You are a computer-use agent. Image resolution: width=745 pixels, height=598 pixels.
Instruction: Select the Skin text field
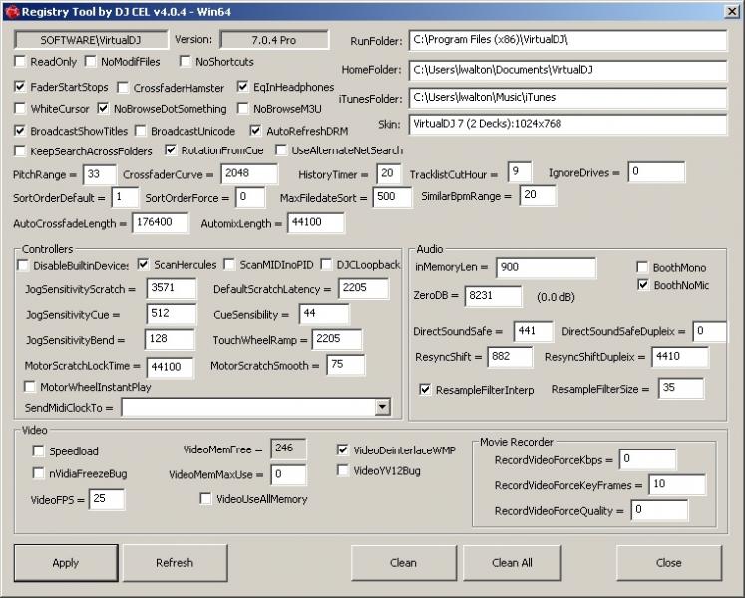tap(566, 124)
